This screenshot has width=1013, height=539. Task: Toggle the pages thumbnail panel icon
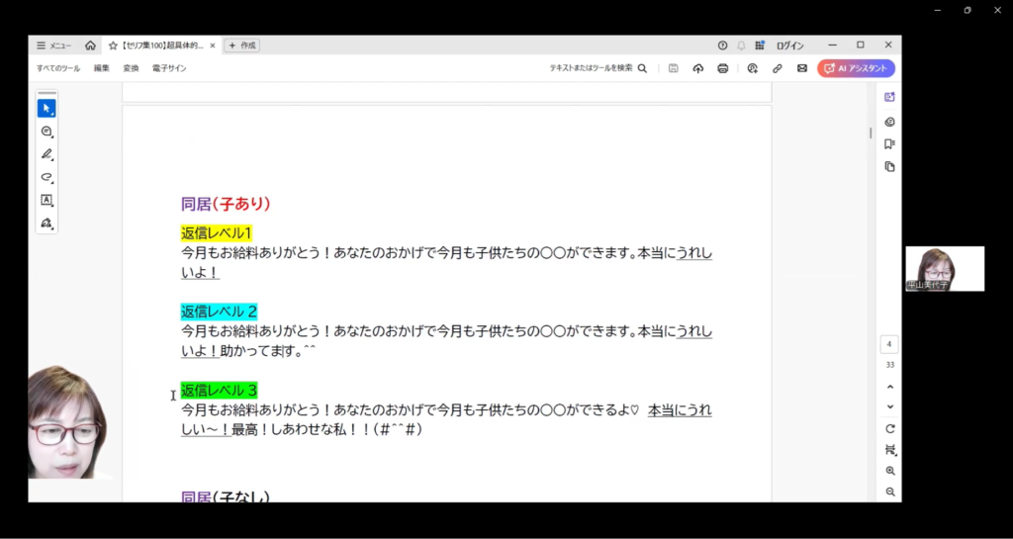point(889,167)
